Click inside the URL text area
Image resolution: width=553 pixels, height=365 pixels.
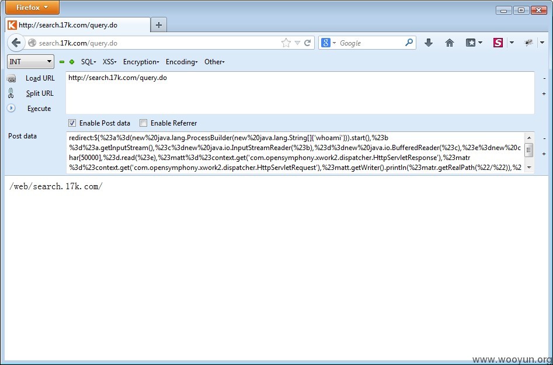[300, 93]
